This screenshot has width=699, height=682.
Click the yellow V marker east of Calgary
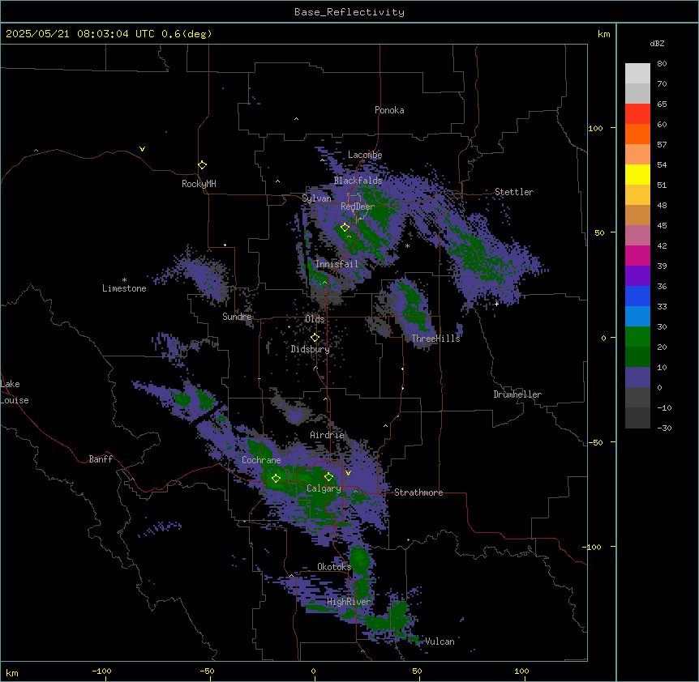(348, 473)
